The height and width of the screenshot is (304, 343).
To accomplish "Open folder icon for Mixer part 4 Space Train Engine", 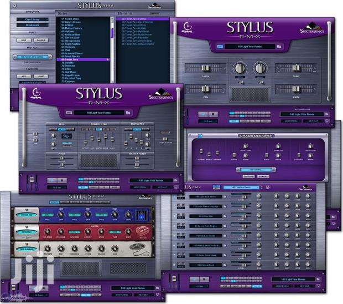I will pyautogui.click(x=225, y=226).
